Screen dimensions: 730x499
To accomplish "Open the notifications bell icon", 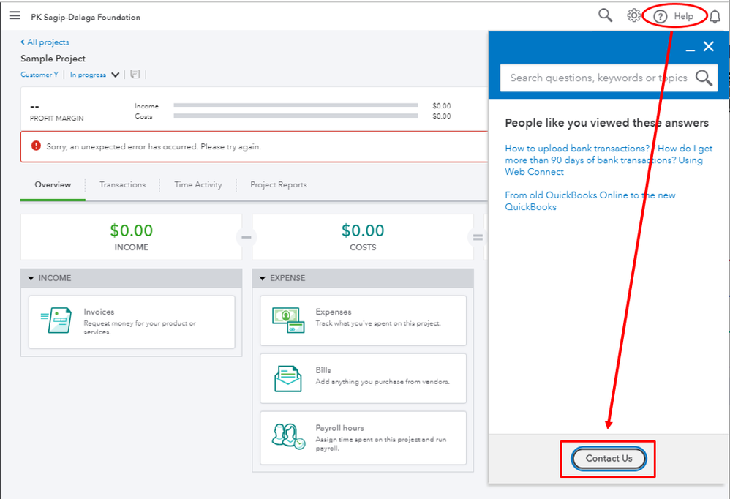I will click(x=715, y=16).
